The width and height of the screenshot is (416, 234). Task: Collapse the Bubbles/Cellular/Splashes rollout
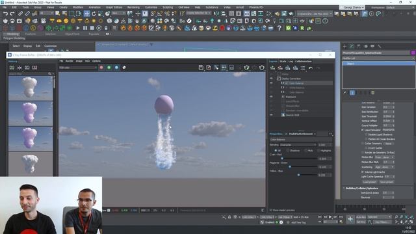pos(344,188)
